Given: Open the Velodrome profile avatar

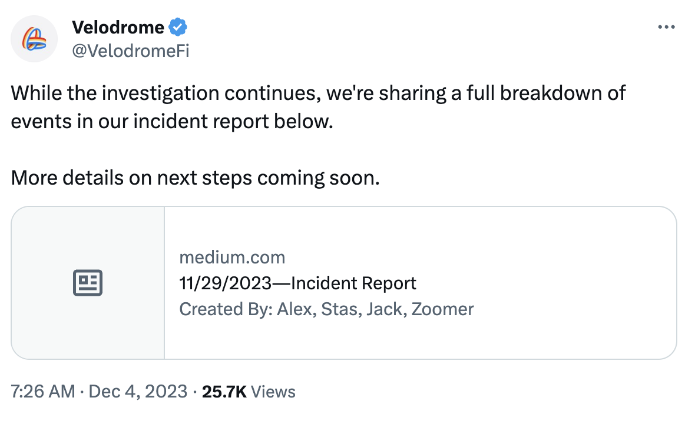Looking at the screenshot, I should pos(34,39).
